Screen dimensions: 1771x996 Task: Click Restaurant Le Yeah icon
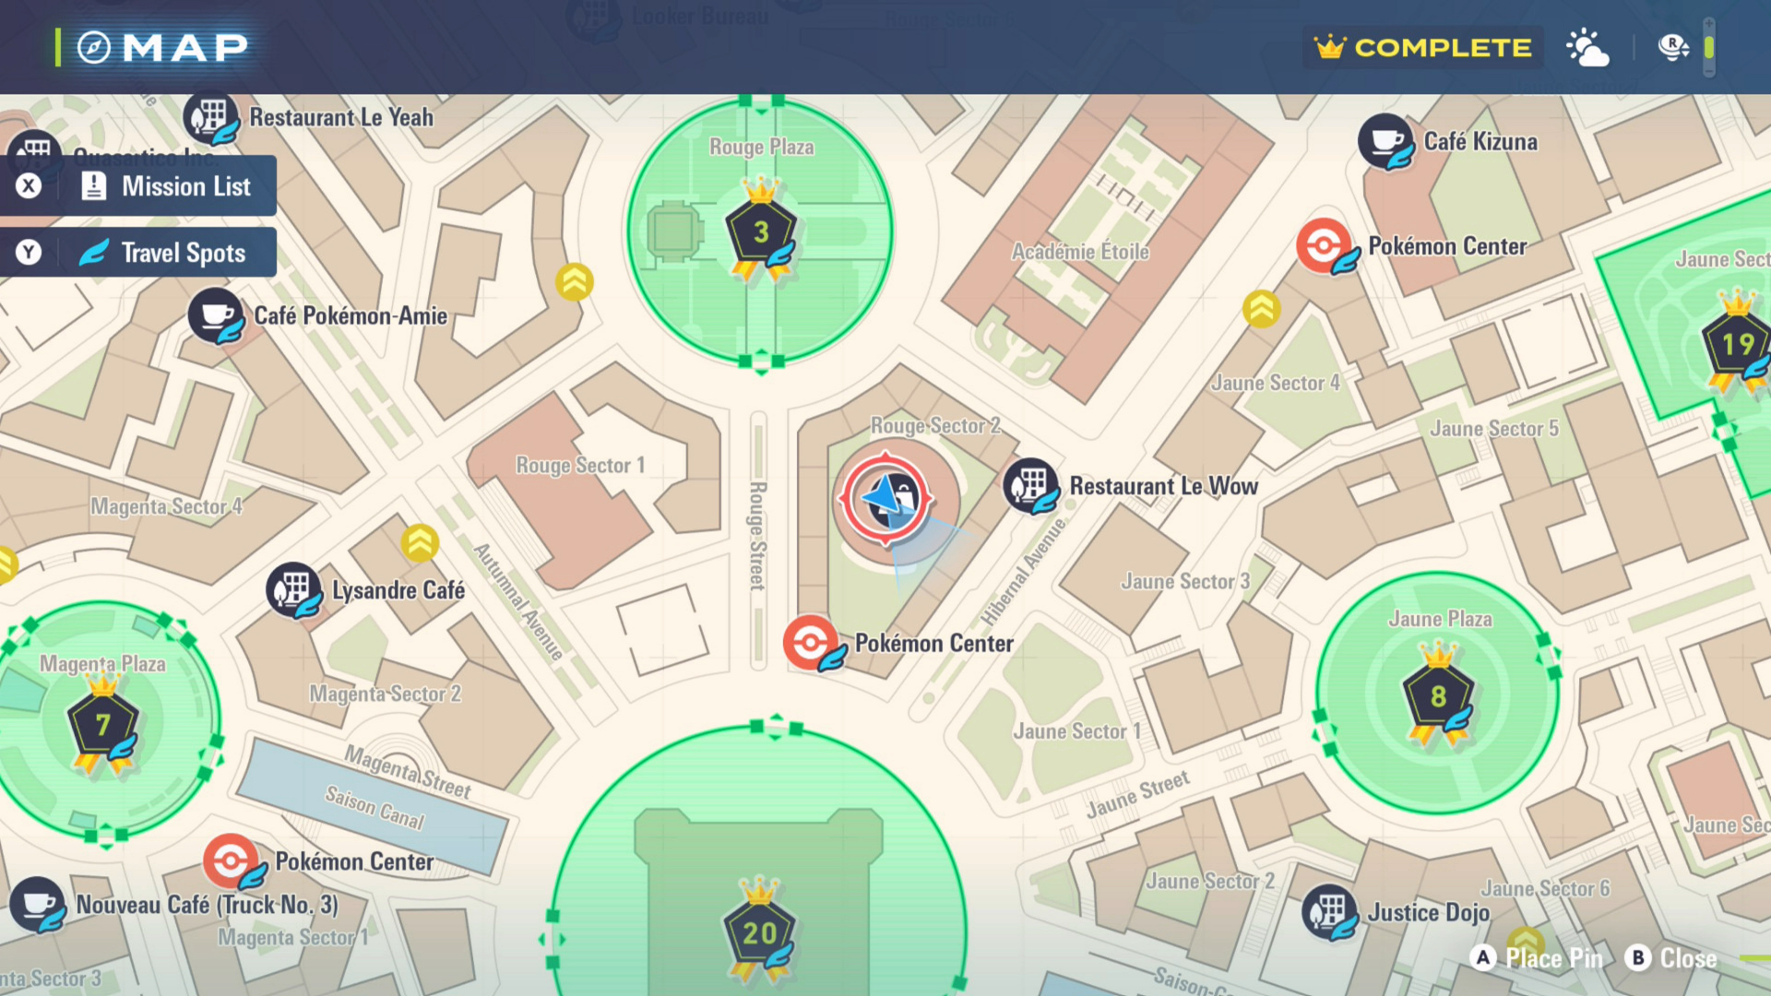(210, 117)
